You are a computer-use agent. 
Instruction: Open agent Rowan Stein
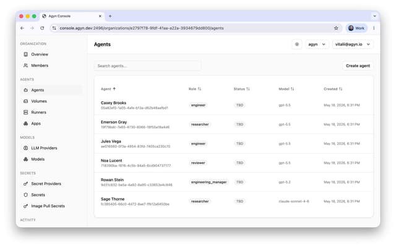[112, 180]
